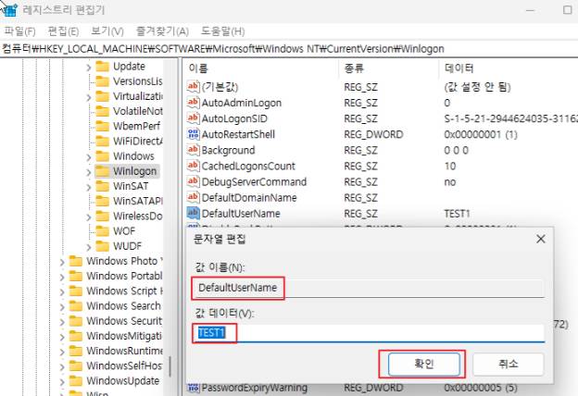Click the 취소 button in dialog
This screenshot has height=396, width=578.
(508, 364)
